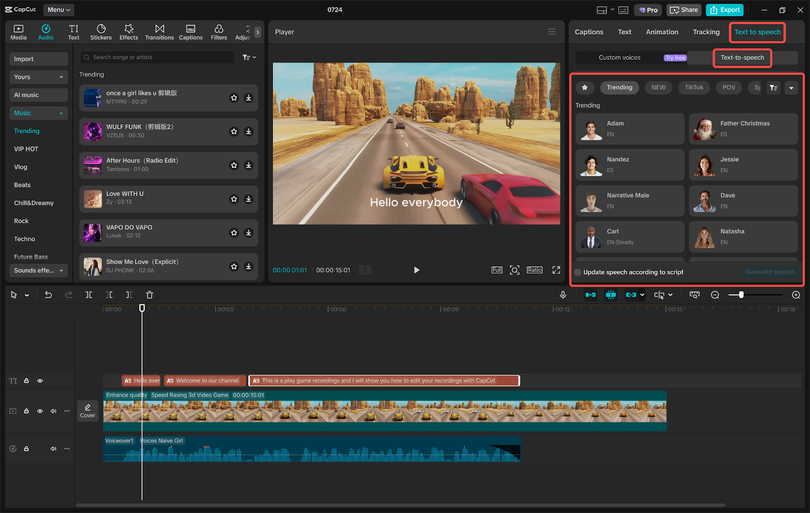
Task: Mute the main video track
Action: tap(53, 411)
